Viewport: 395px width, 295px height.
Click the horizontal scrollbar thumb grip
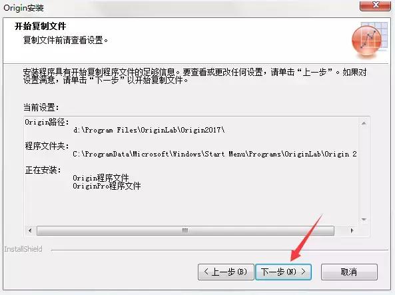(185, 230)
